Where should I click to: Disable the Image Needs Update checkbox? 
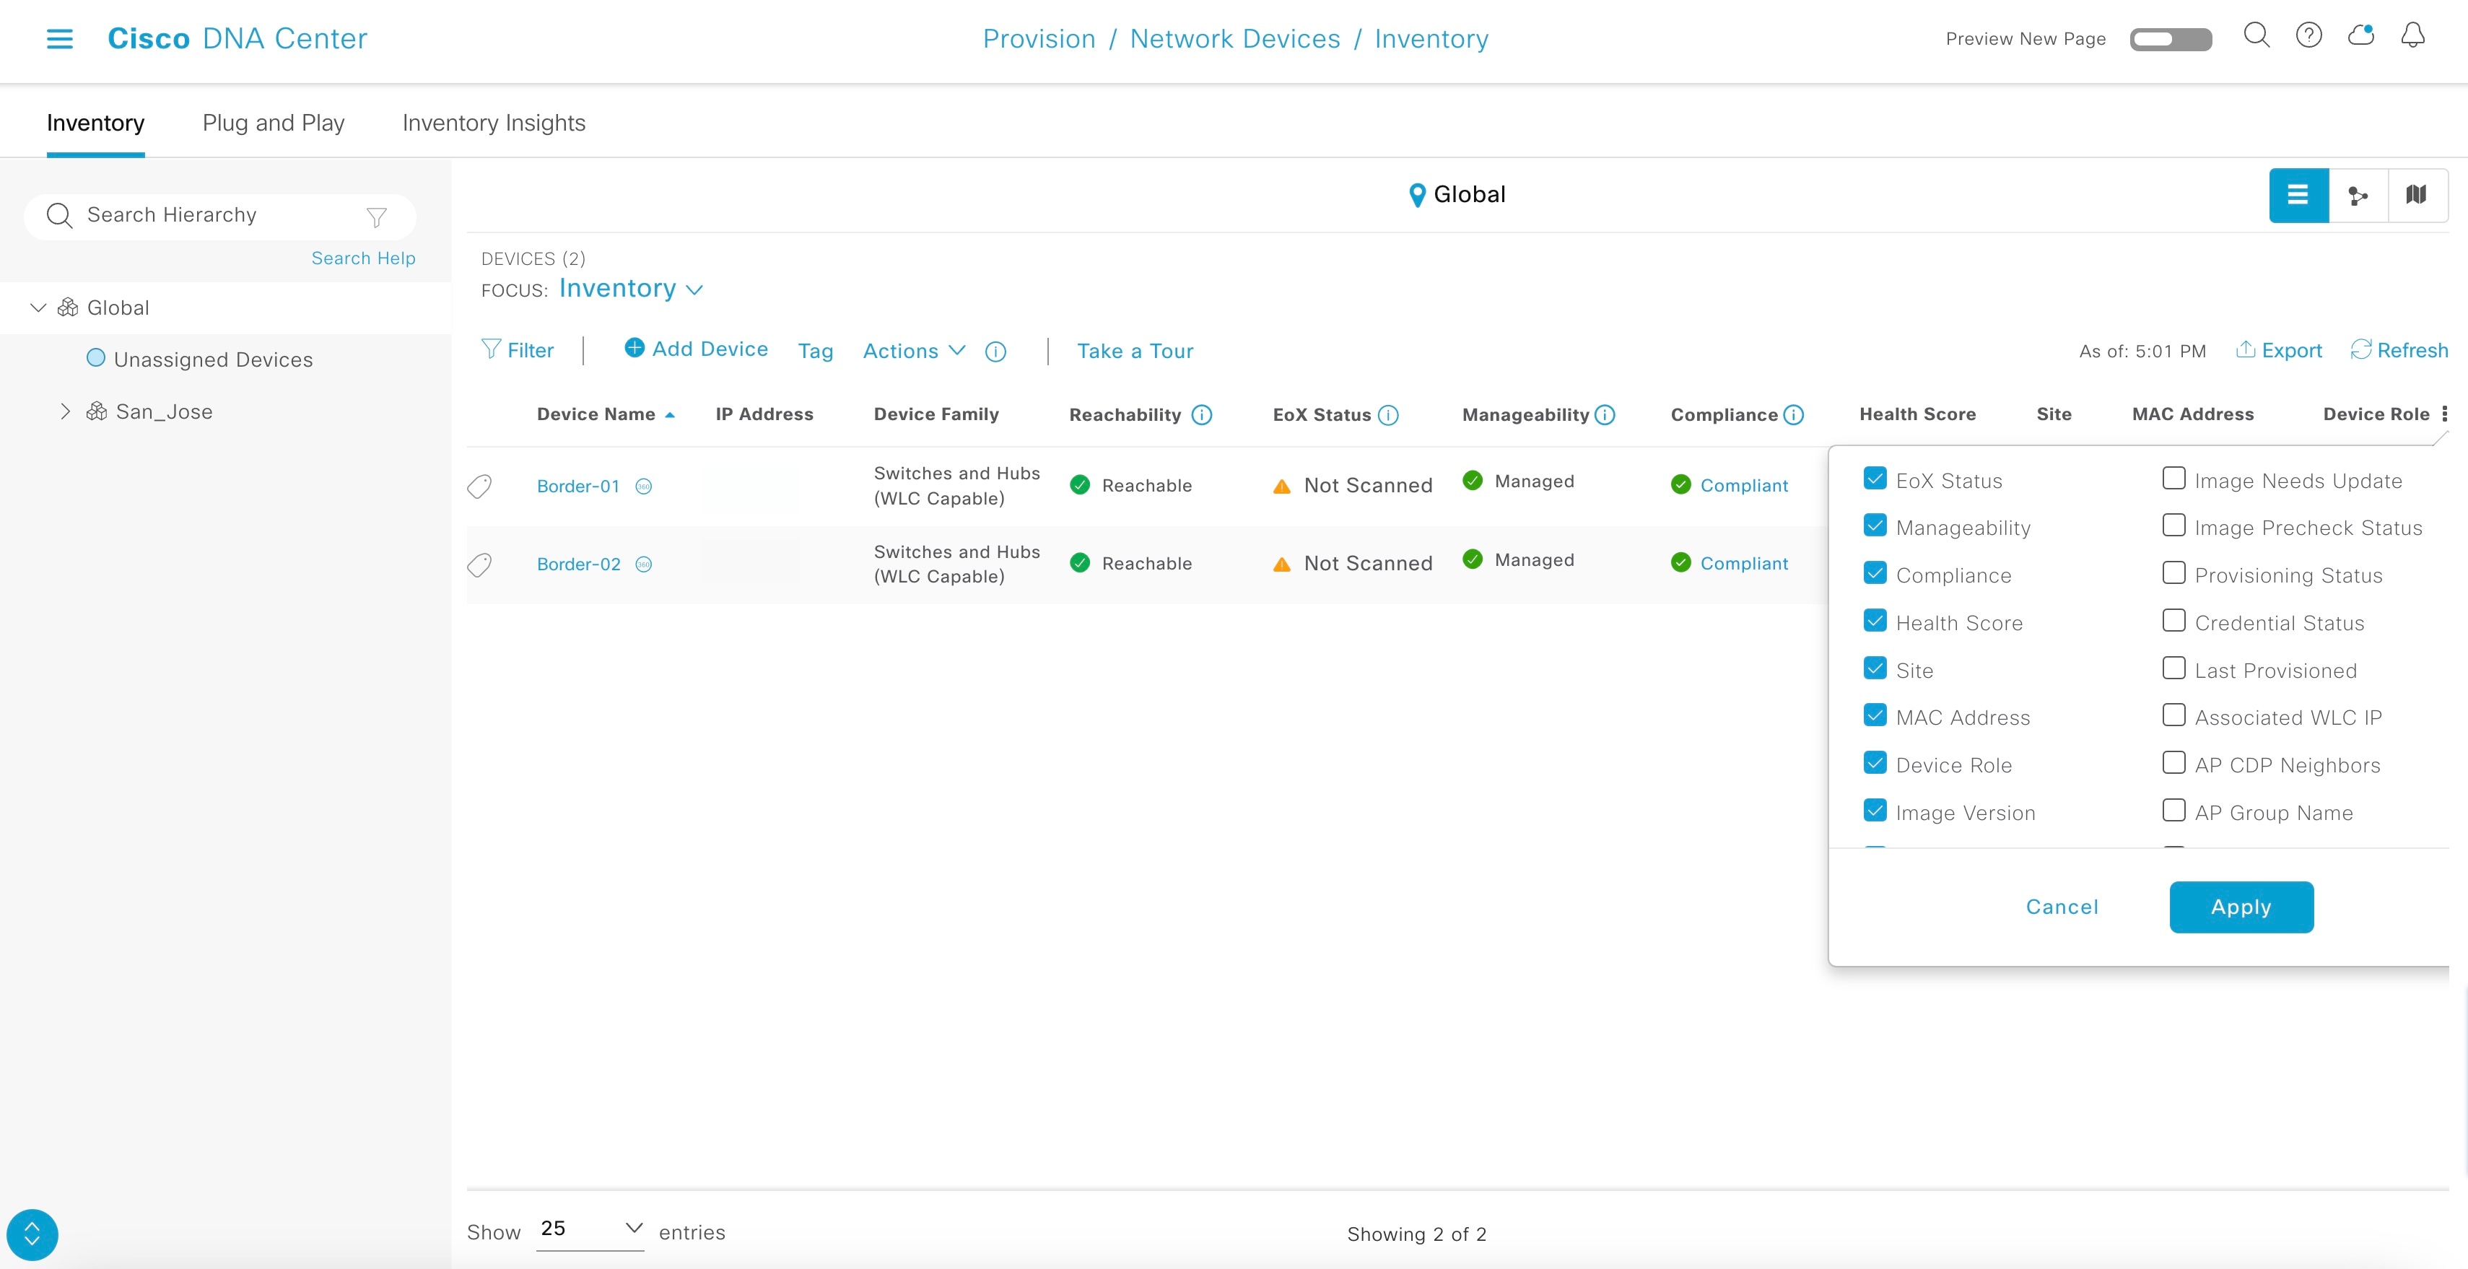pyautogui.click(x=2168, y=481)
